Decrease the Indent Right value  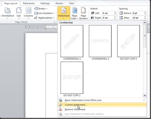(x=115, y=19)
